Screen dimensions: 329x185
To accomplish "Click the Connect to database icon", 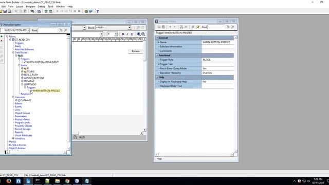I will (x=39, y=11).
